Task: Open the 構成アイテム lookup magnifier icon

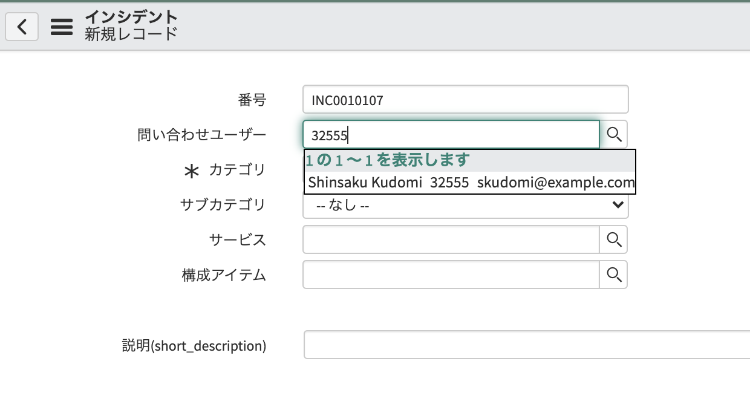Action: pyautogui.click(x=614, y=274)
